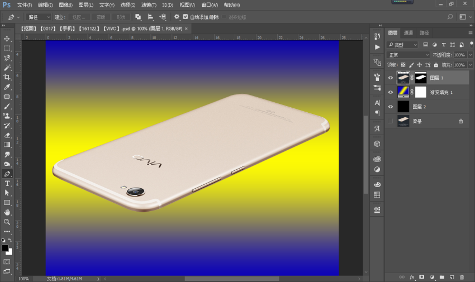The height and width of the screenshot is (282, 475).
Task: Open the Layers panel menu
Action: pos(470,33)
